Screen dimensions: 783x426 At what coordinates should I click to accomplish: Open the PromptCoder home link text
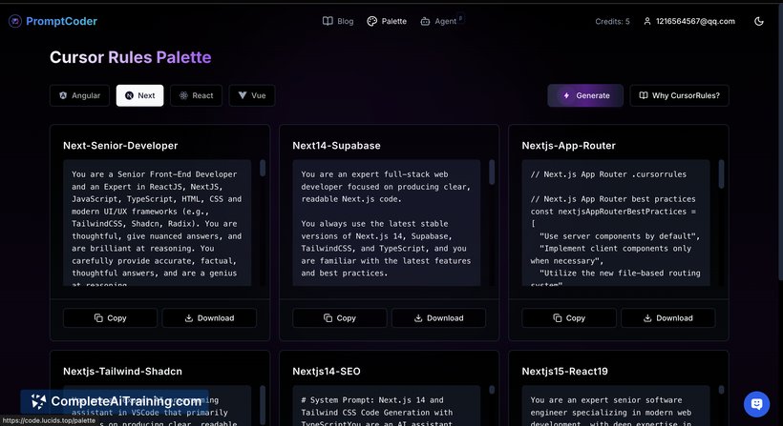coord(61,21)
